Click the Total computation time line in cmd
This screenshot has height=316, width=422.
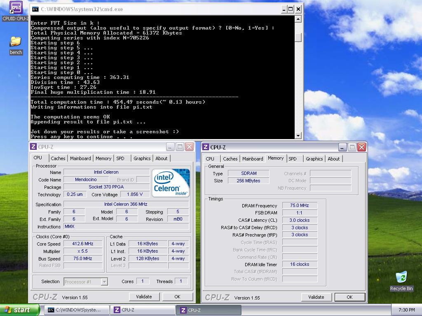click(x=118, y=102)
